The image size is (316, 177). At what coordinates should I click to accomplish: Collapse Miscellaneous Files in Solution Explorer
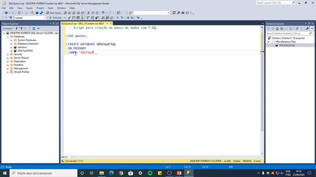pos(269,42)
